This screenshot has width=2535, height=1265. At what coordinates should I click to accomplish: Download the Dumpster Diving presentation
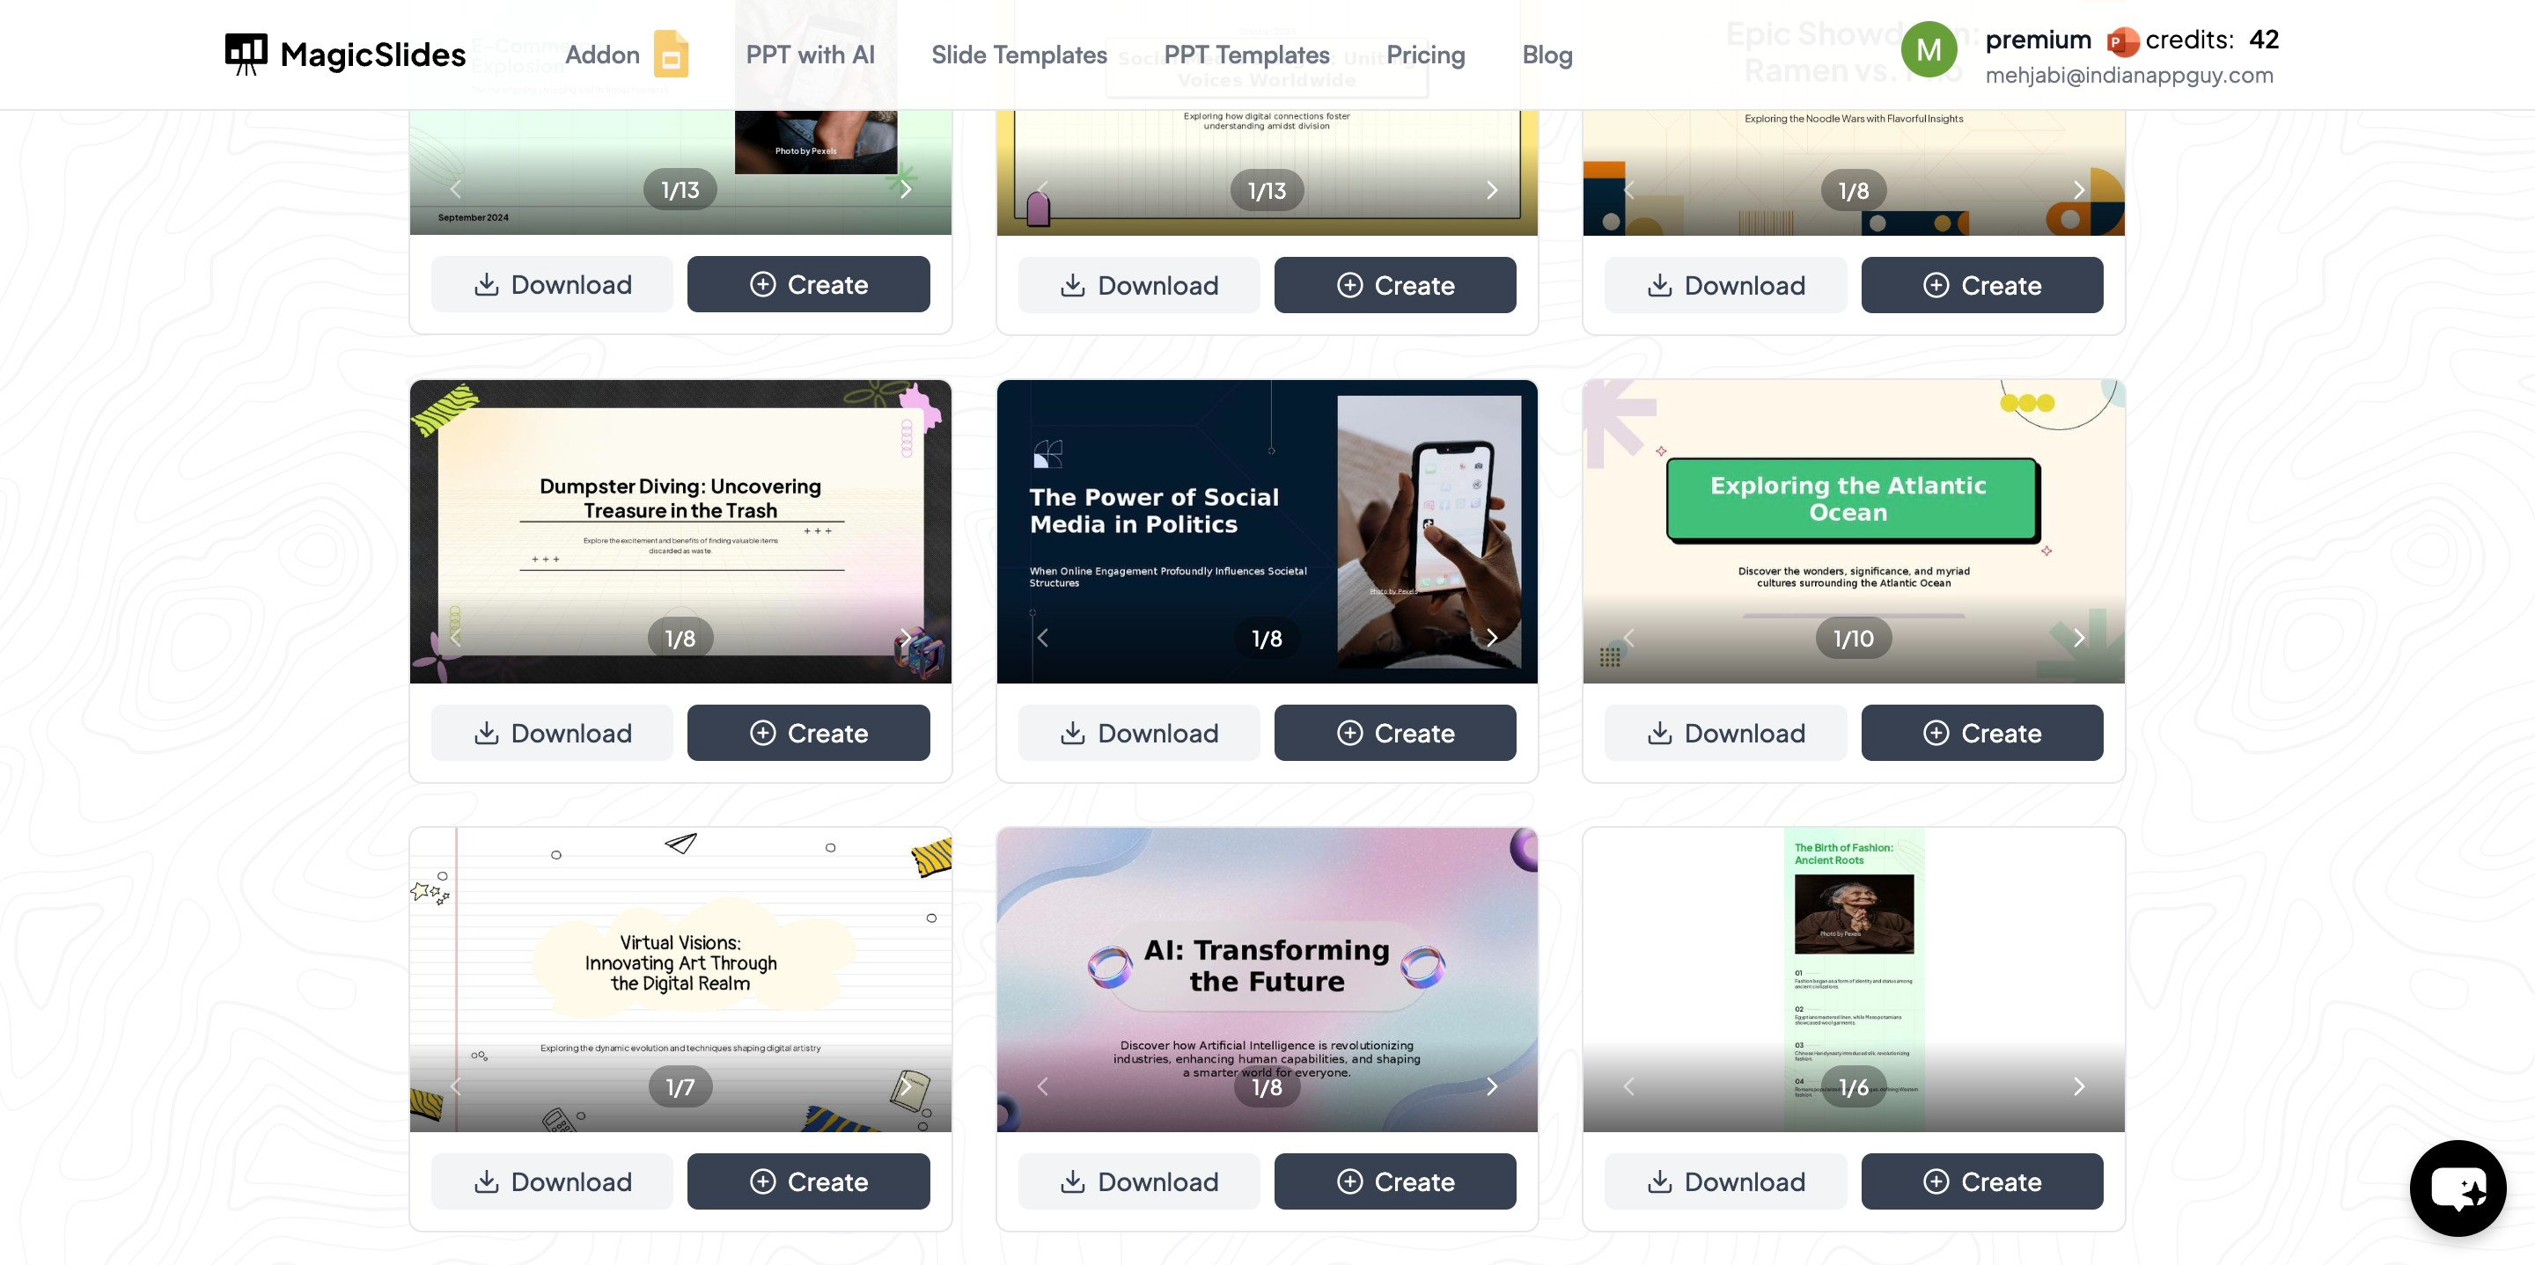point(552,733)
